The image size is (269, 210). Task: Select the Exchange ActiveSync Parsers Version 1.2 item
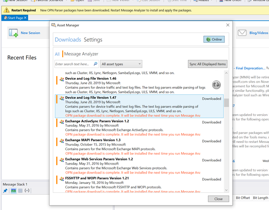139,128
